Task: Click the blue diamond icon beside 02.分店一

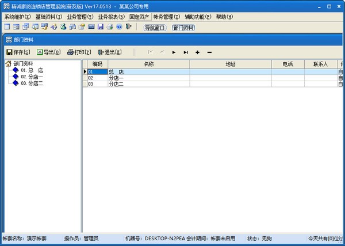Action: [16, 77]
